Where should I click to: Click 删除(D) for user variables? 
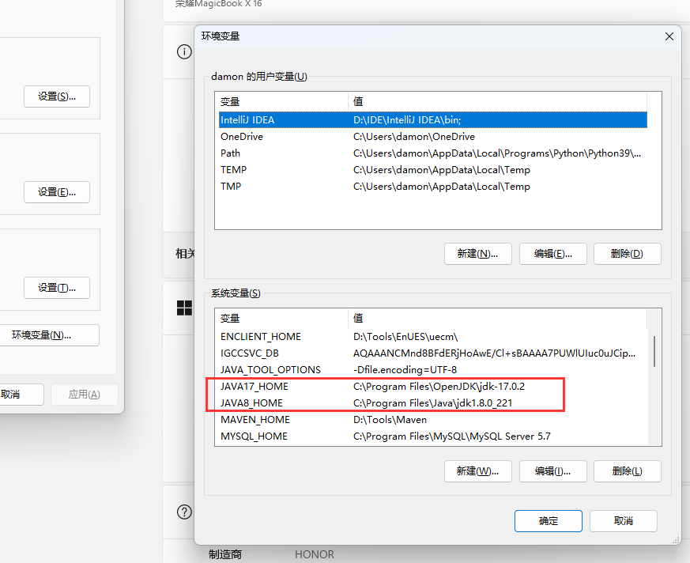[627, 254]
